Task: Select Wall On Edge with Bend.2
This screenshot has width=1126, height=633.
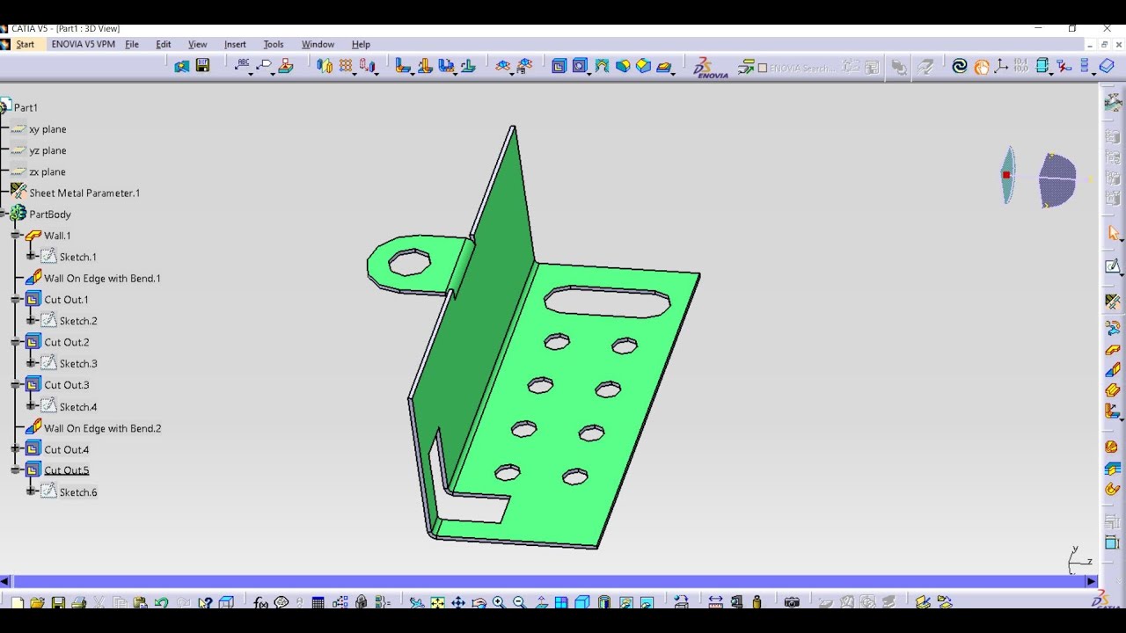Action: 102,428
